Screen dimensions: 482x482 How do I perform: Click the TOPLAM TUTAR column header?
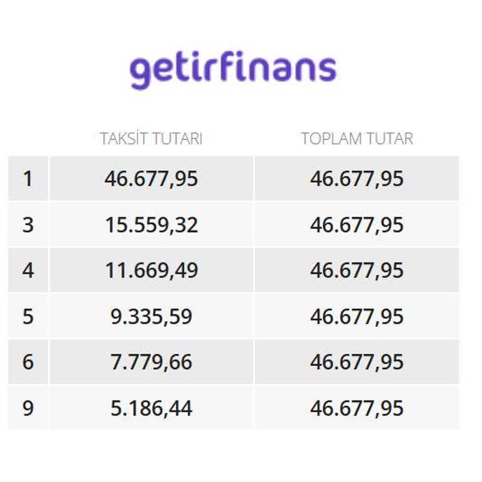(x=356, y=139)
